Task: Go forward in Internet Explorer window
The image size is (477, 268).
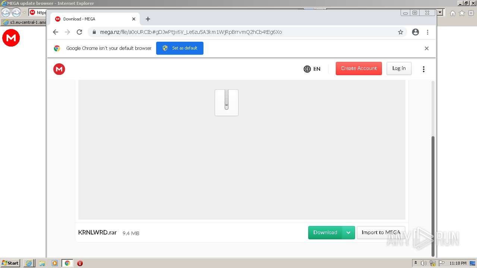Action: [16, 12]
